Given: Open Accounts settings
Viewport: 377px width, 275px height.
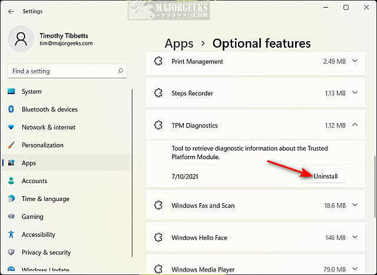Looking at the screenshot, I should 67,181.
